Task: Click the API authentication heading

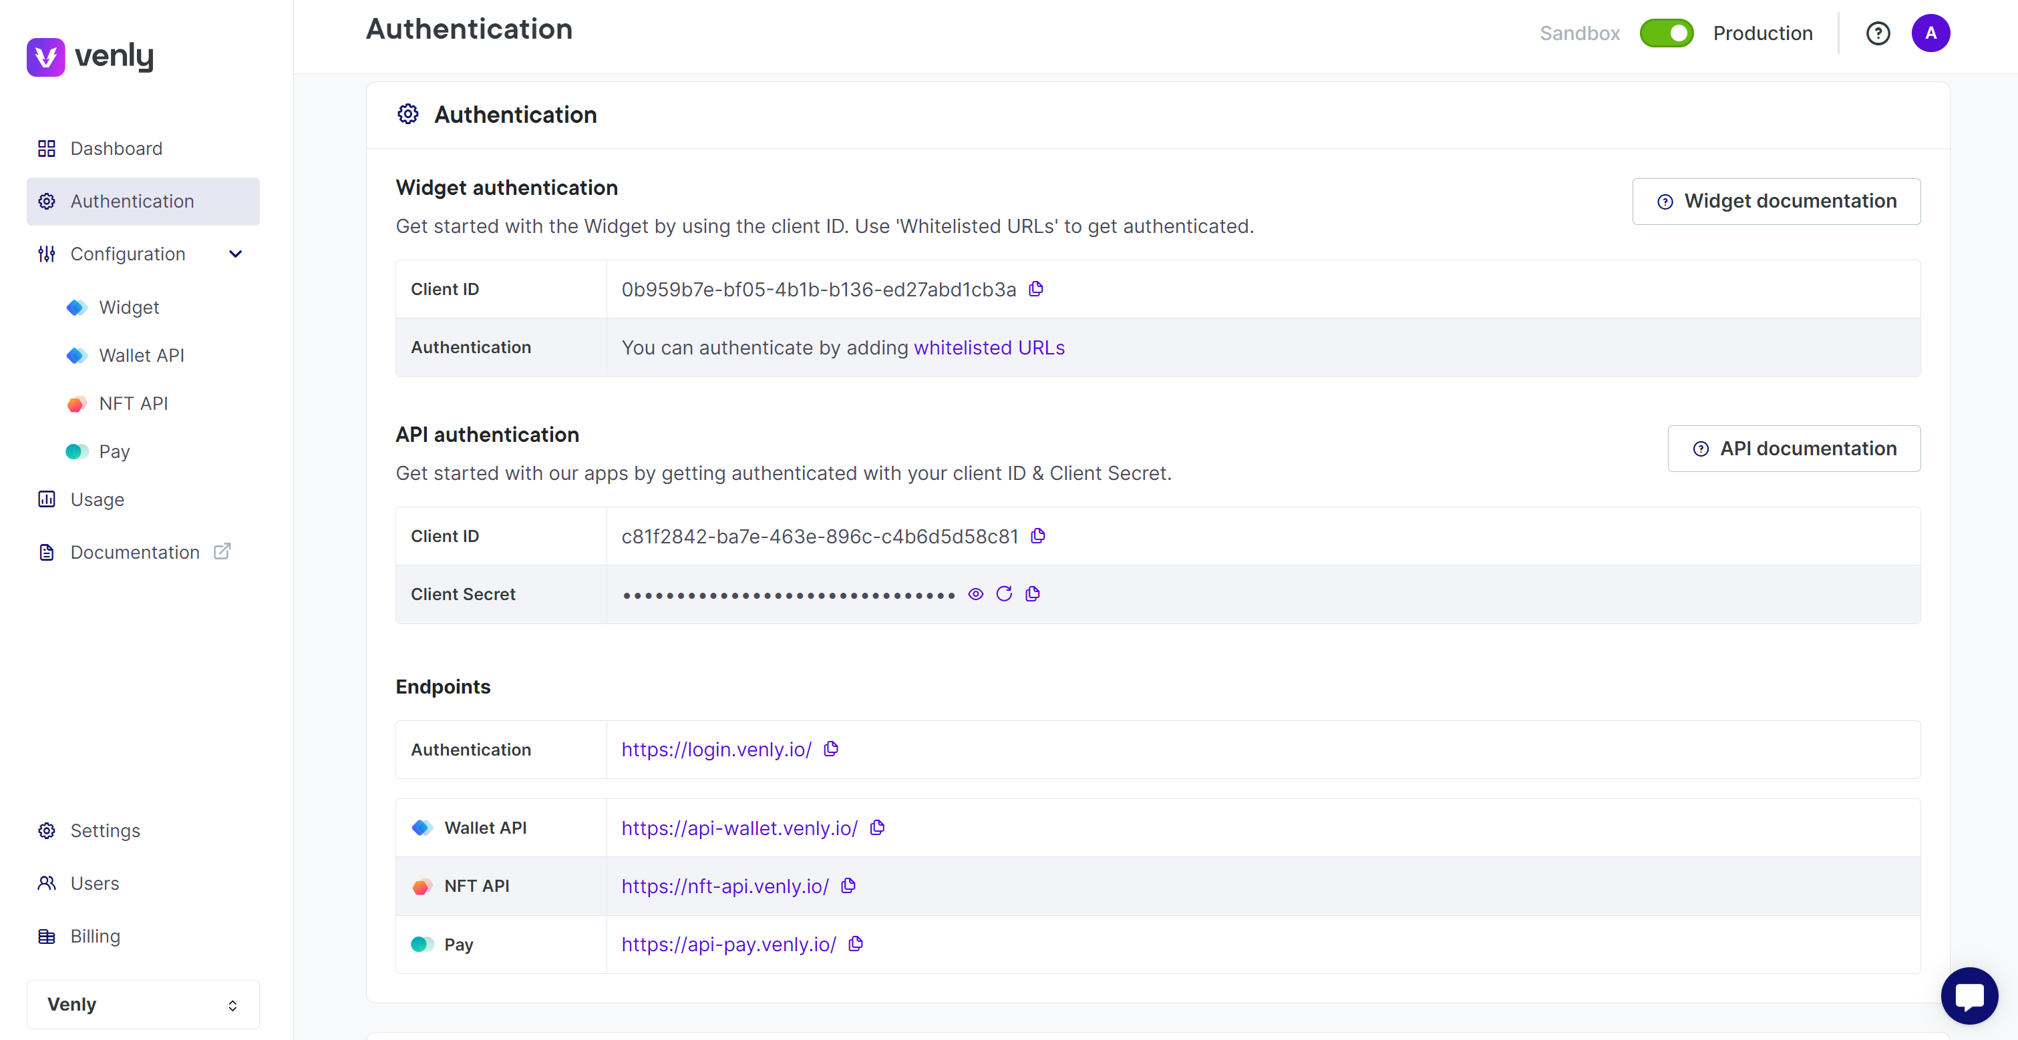Action: pyautogui.click(x=487, y=435)
